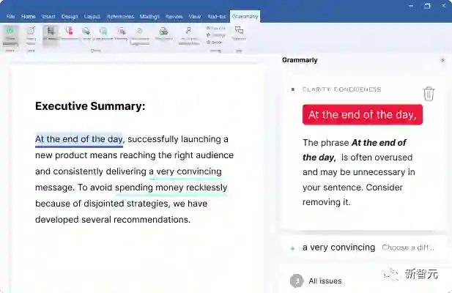The height and width of the screenshot is (293, 452).
Task: Click 'developed several recommendations.' line in document
Action: (113, 220)
